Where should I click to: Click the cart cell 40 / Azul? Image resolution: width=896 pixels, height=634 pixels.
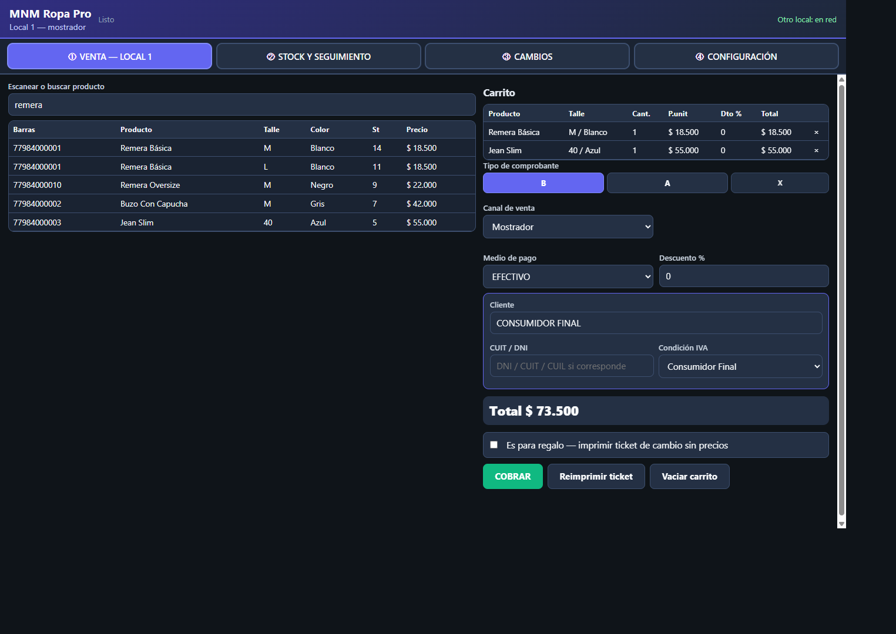pyautogui.click(x=585, y=150)
